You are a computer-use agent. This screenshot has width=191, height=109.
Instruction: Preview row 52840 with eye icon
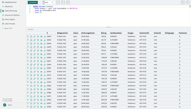41,36
